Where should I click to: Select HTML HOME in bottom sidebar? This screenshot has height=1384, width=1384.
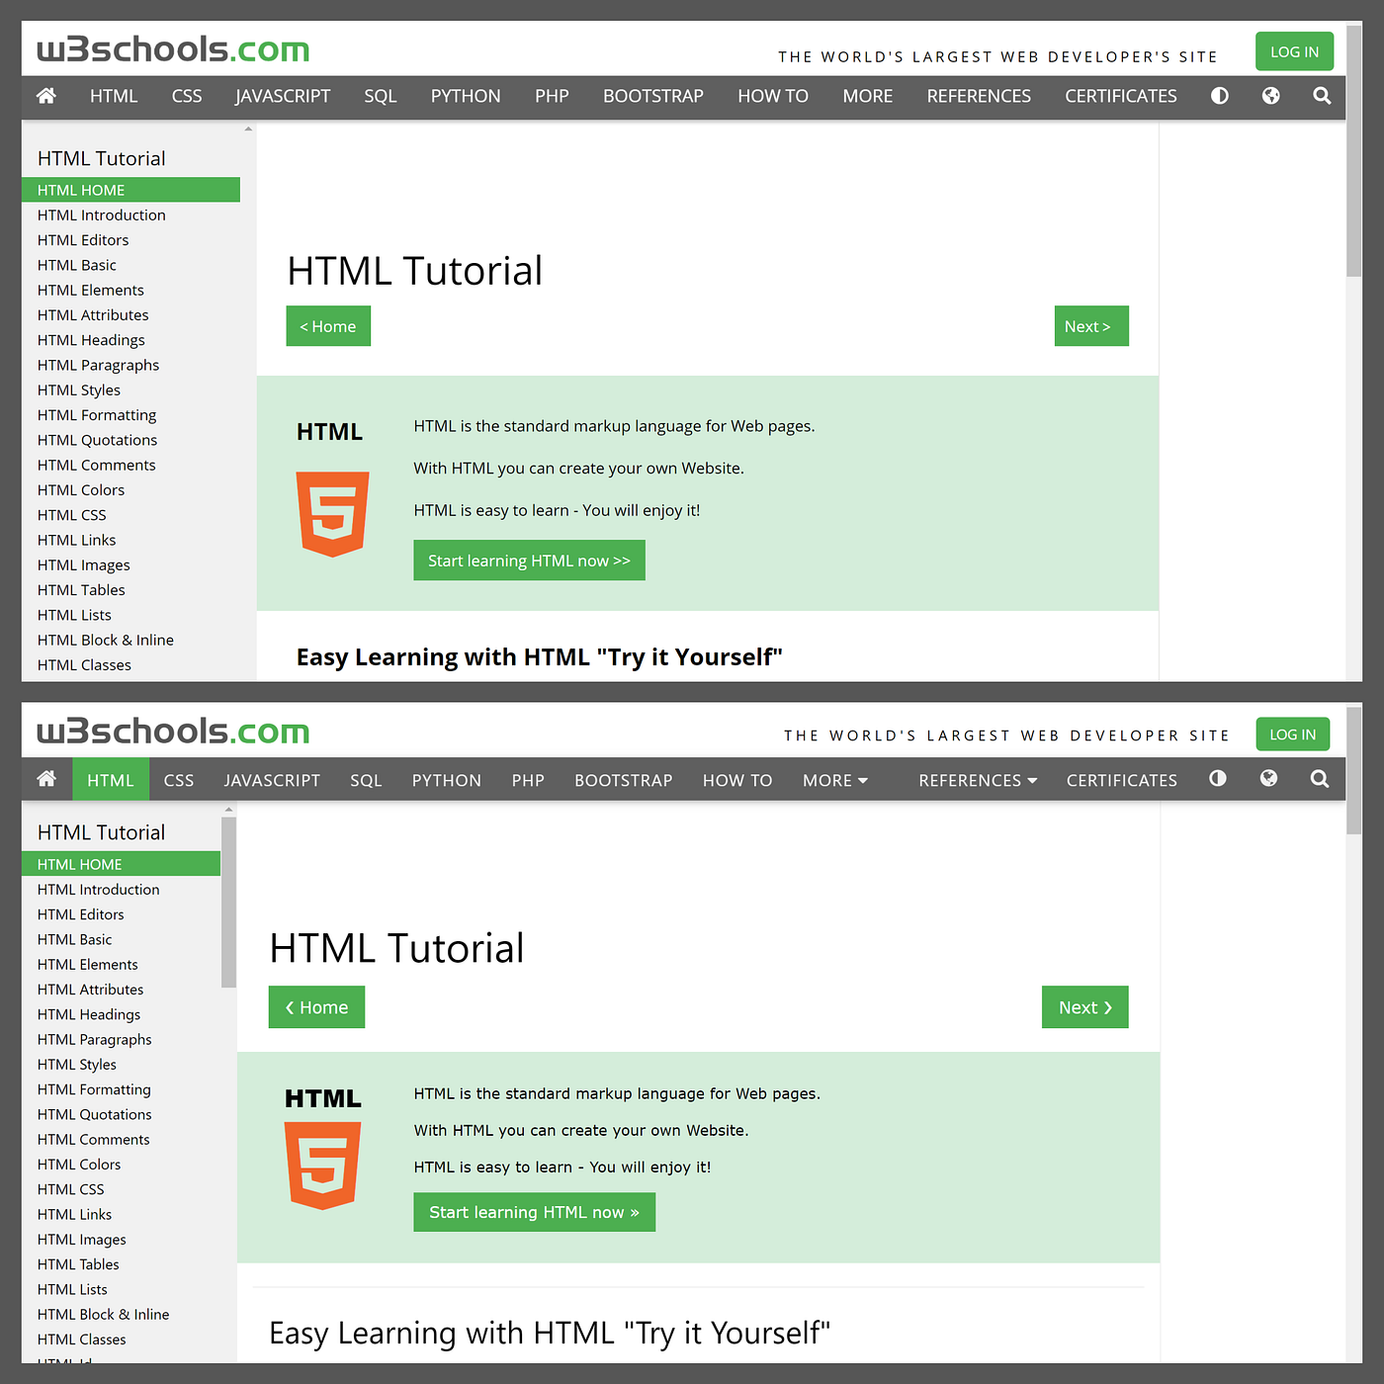pos(121,864)
